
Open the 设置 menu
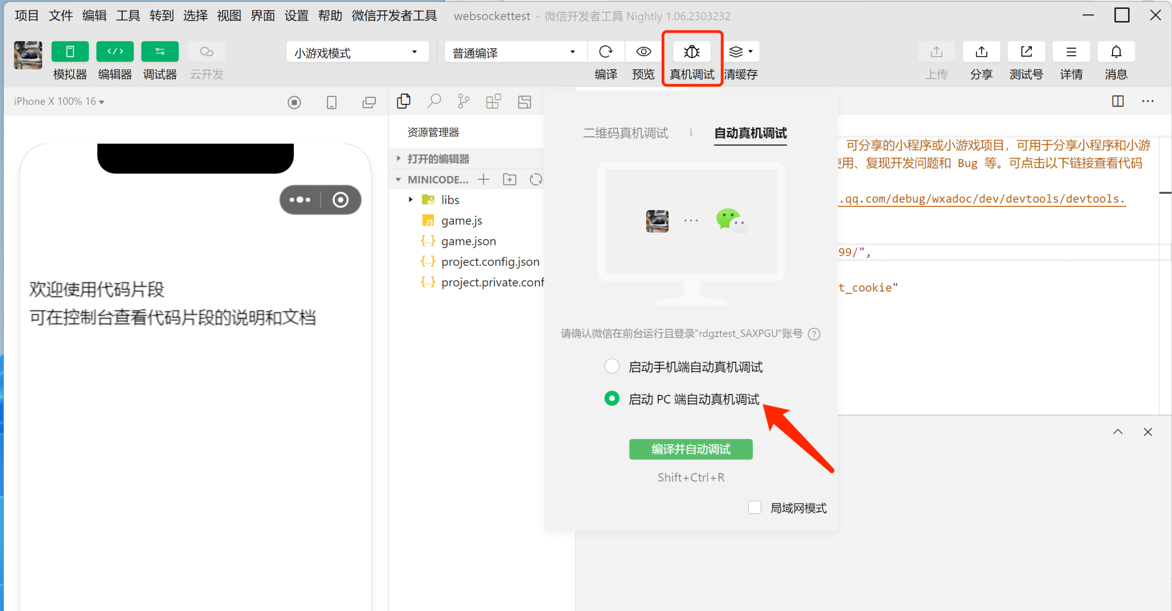click(296, 16)
